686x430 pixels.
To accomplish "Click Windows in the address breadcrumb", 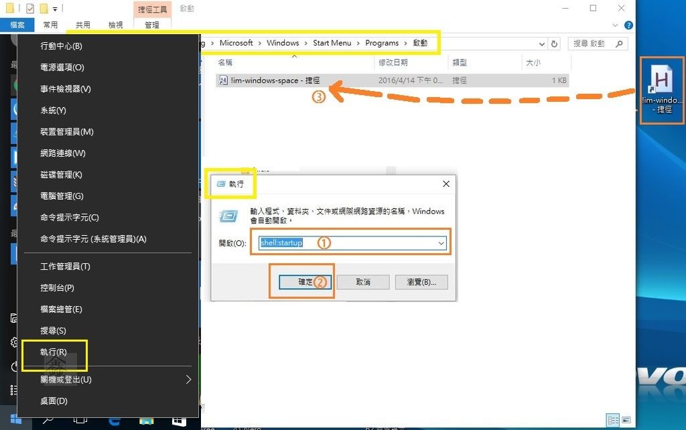I will coord(283,43).
